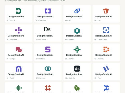
Task: Select the blue Canvas Corners frame icon
Action: pos(106,30)
